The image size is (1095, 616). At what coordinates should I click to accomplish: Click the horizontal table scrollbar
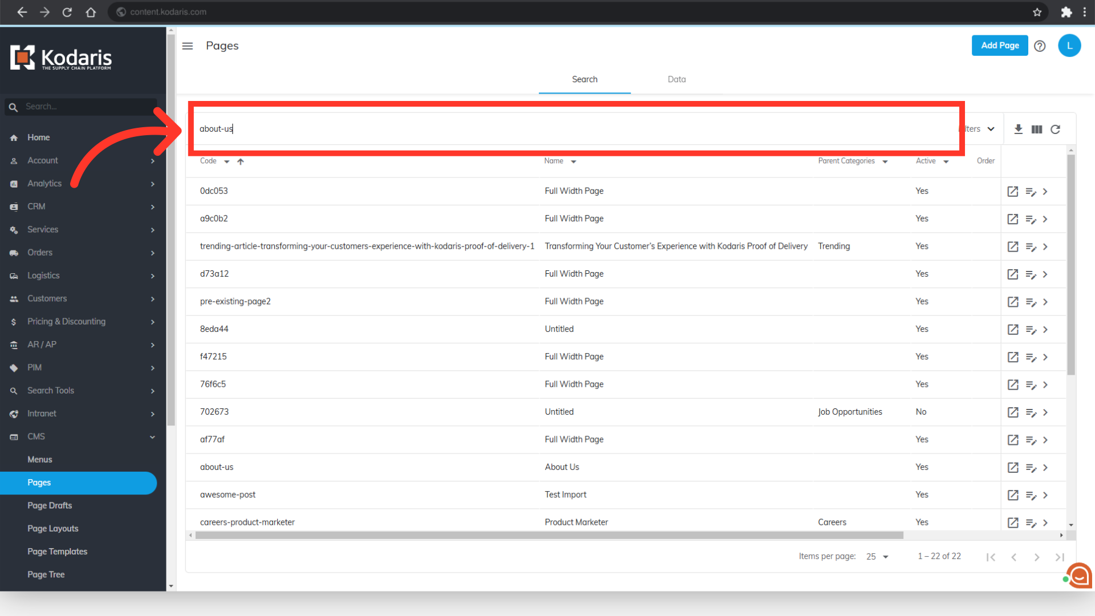tap(549, 536)
